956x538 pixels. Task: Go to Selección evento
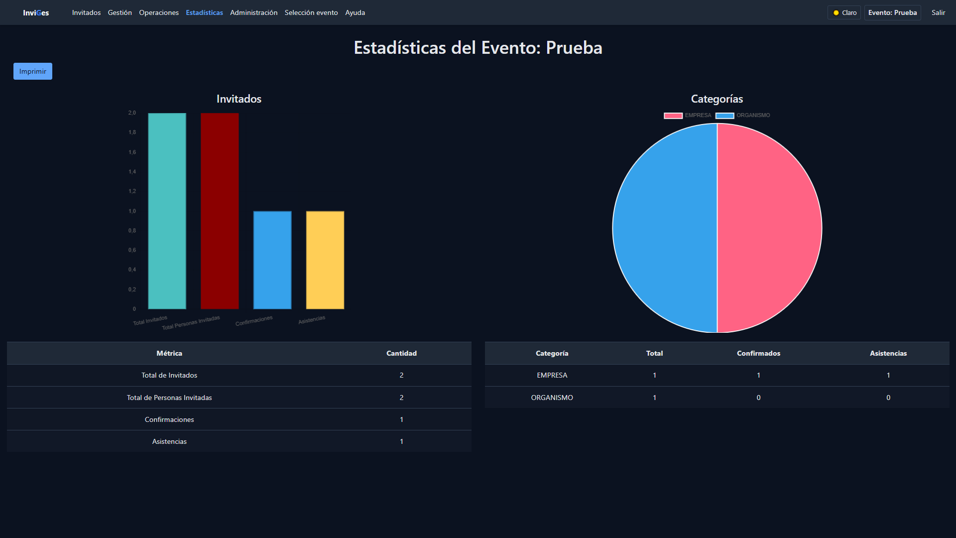(311, 12)
